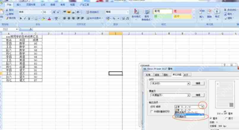Open the cell borders tool
Viewport: 239px width, 130px height.
36,18
